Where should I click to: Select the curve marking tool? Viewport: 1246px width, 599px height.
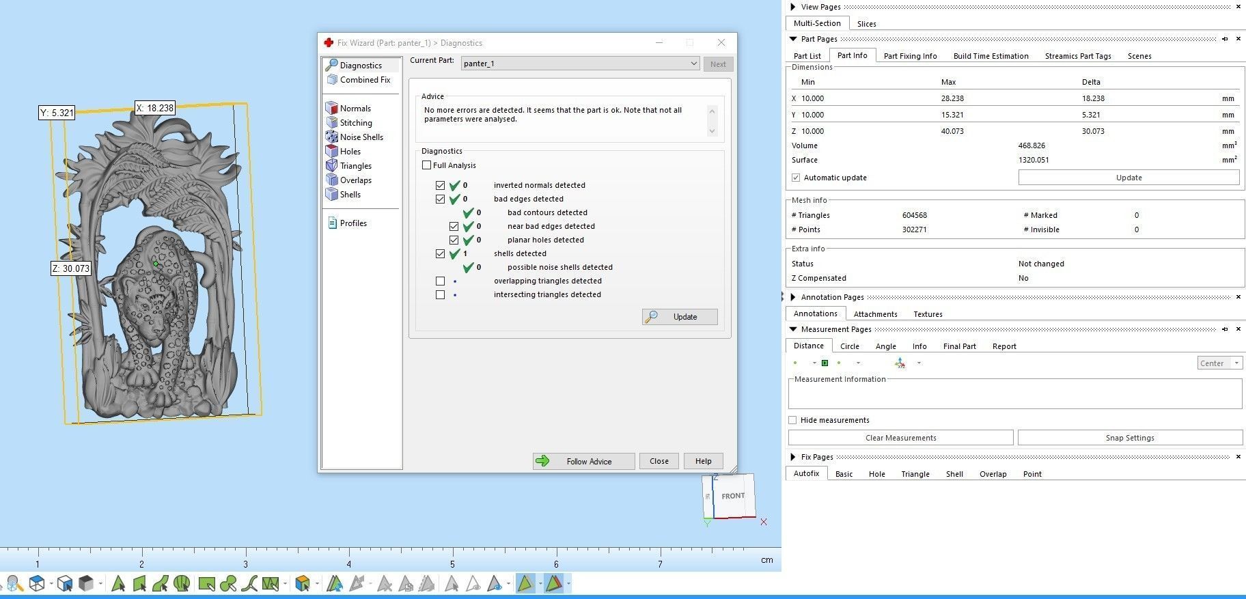point(249,583)
